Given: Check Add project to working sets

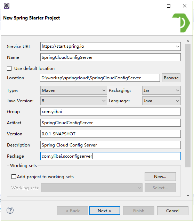Looking at the screenshot, I should point(14,176).
